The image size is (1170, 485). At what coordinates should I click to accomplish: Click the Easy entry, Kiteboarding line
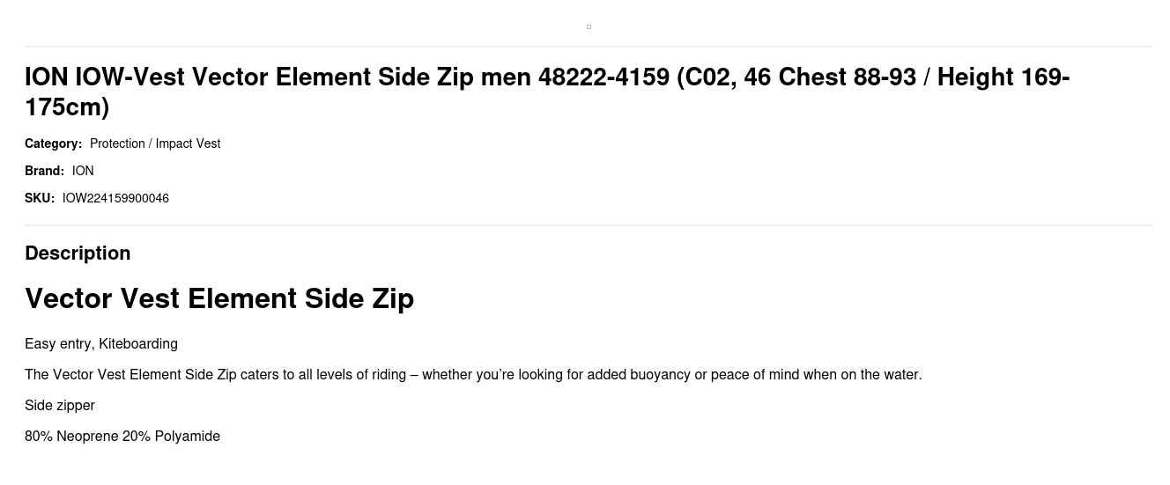(x=101, y=343)
